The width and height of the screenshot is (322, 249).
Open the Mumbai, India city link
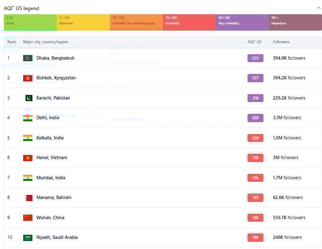pyautogui.click(x=51, y=178)
